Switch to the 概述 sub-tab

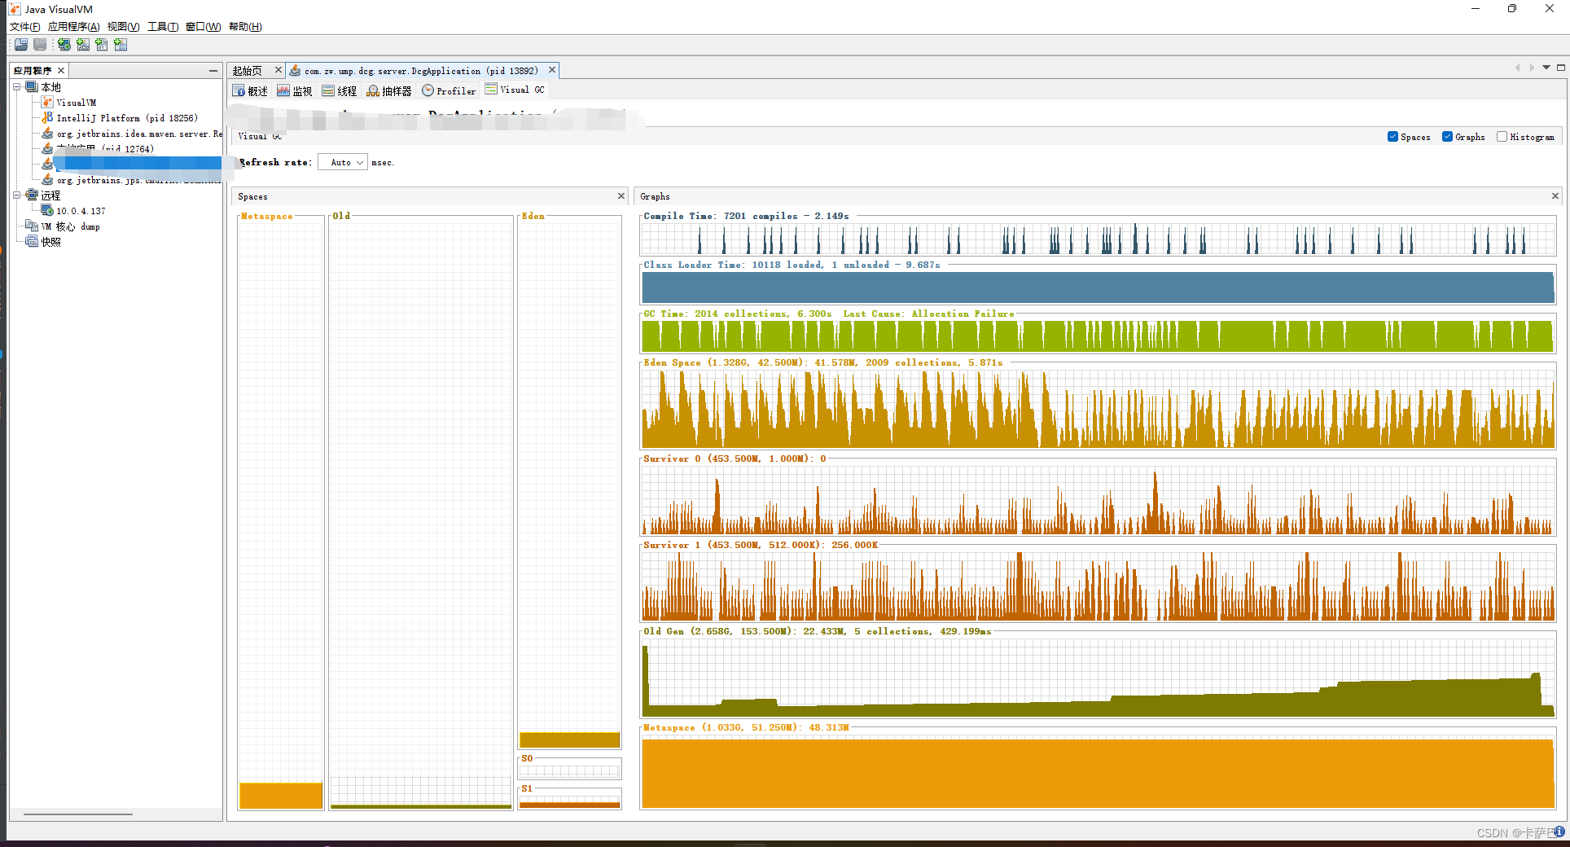pyautogui.click(x=250, y=91)
